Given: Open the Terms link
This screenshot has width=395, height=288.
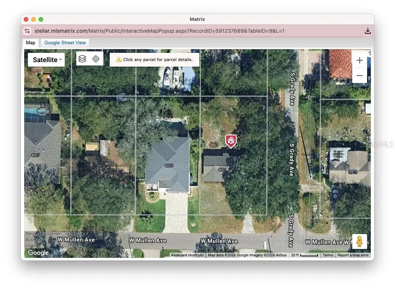Looking at the screenshot, I should tap(328, 255).
